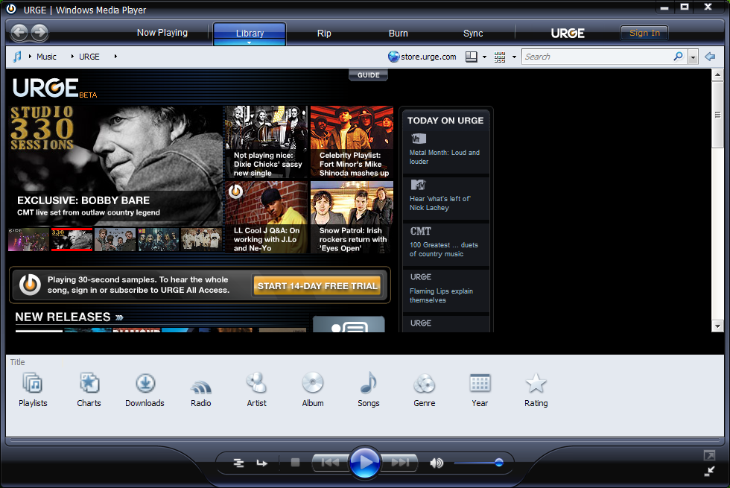This screenshot has width=730, height=488.
Task: Browse by Album icon
Action: [312, 384]
